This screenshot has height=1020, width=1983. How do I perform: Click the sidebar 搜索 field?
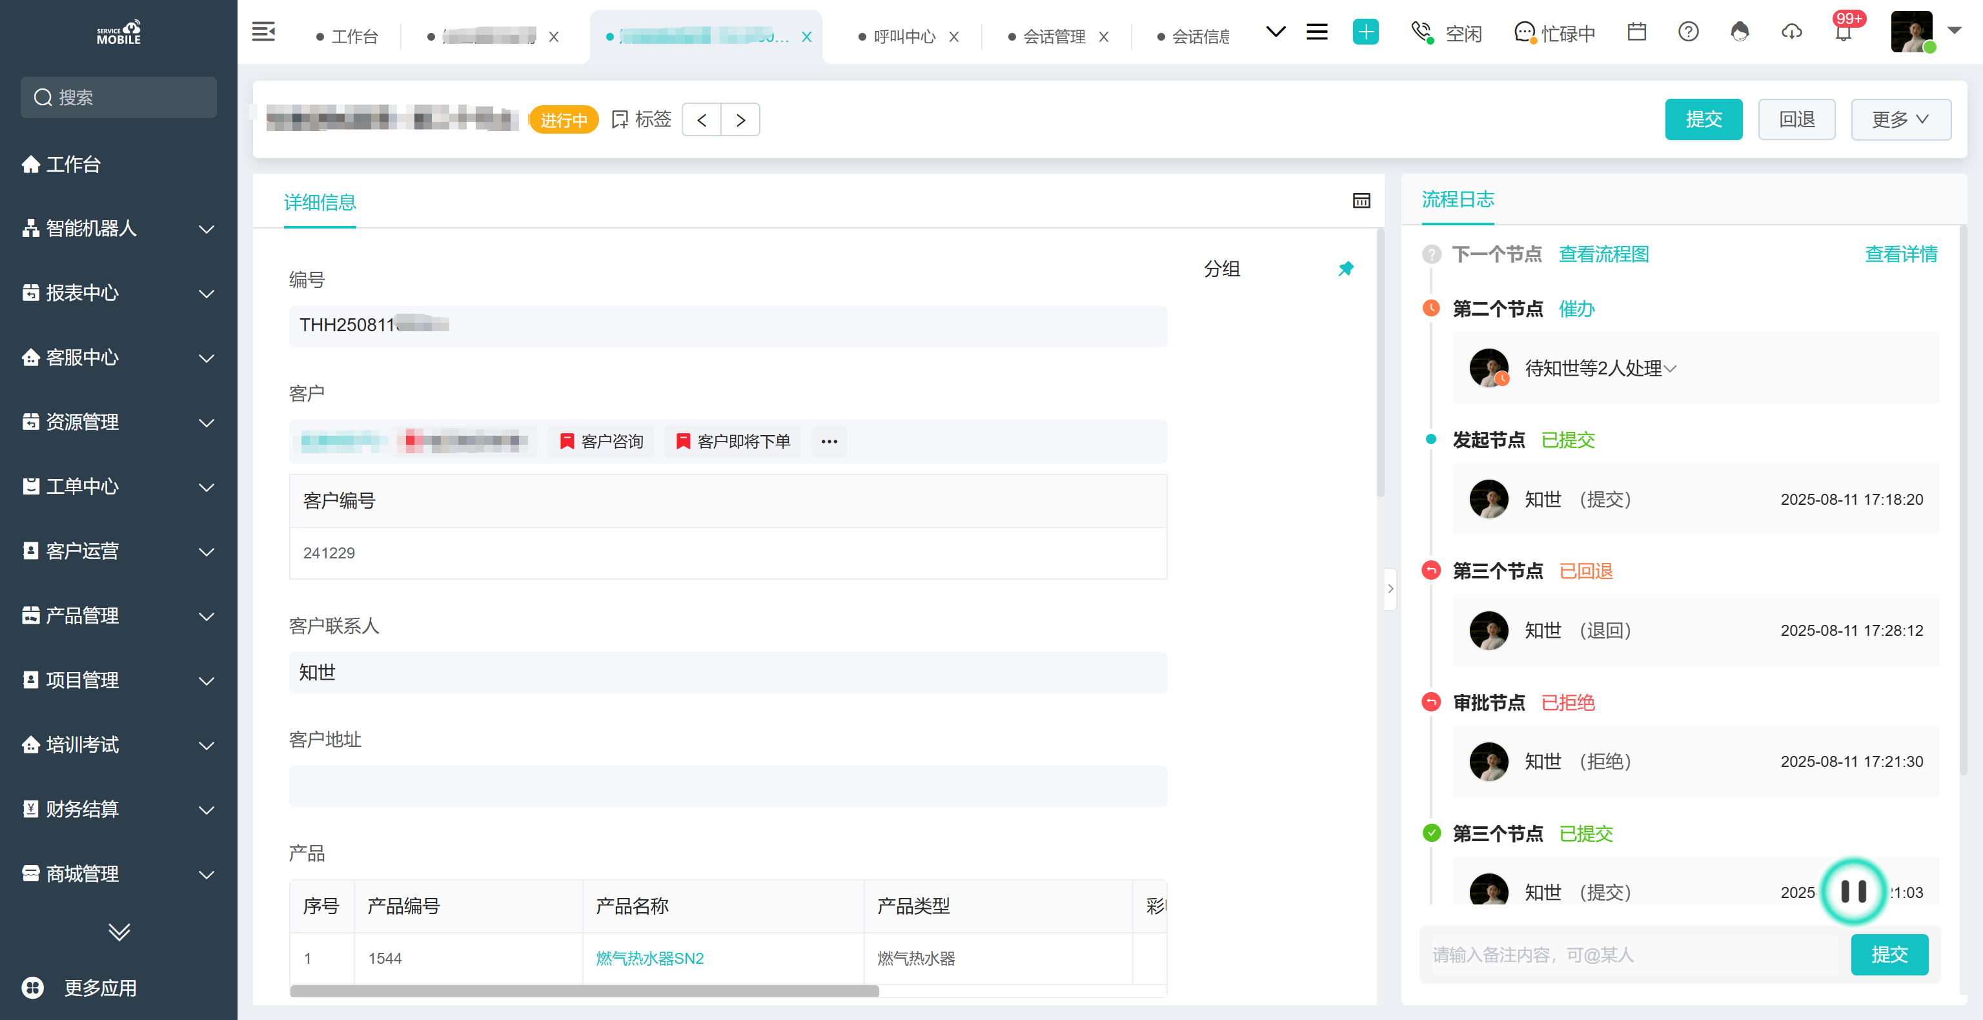(119, 97)
